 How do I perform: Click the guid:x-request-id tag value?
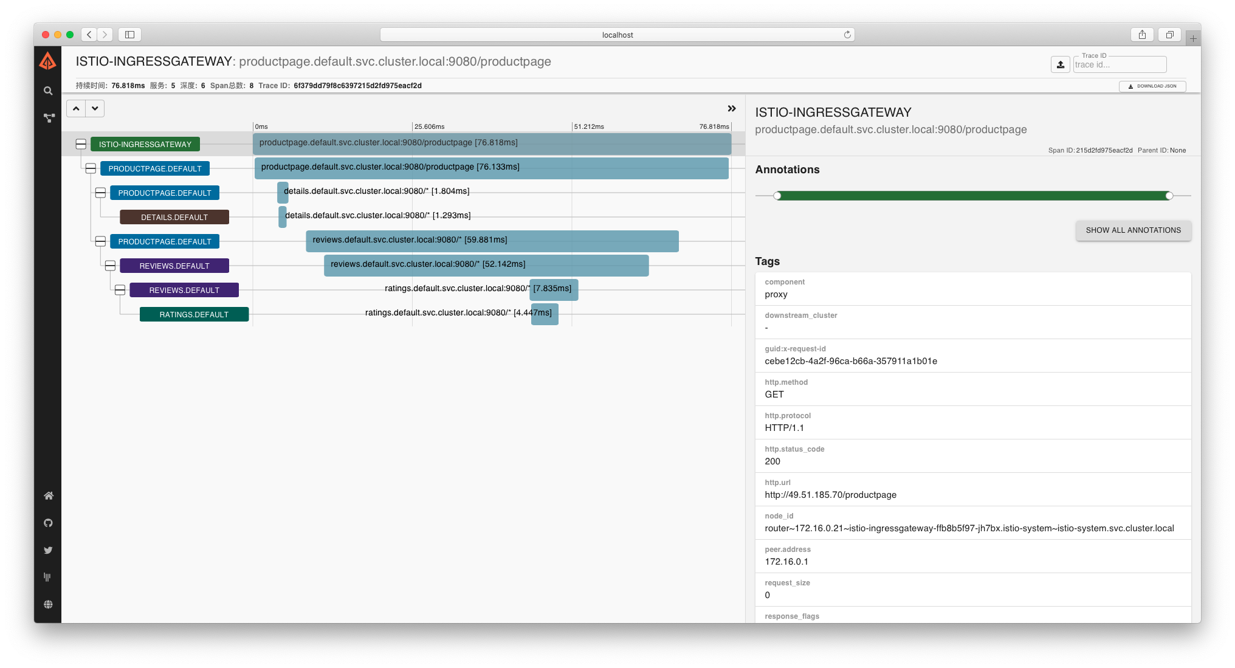(x=851, y=361)
